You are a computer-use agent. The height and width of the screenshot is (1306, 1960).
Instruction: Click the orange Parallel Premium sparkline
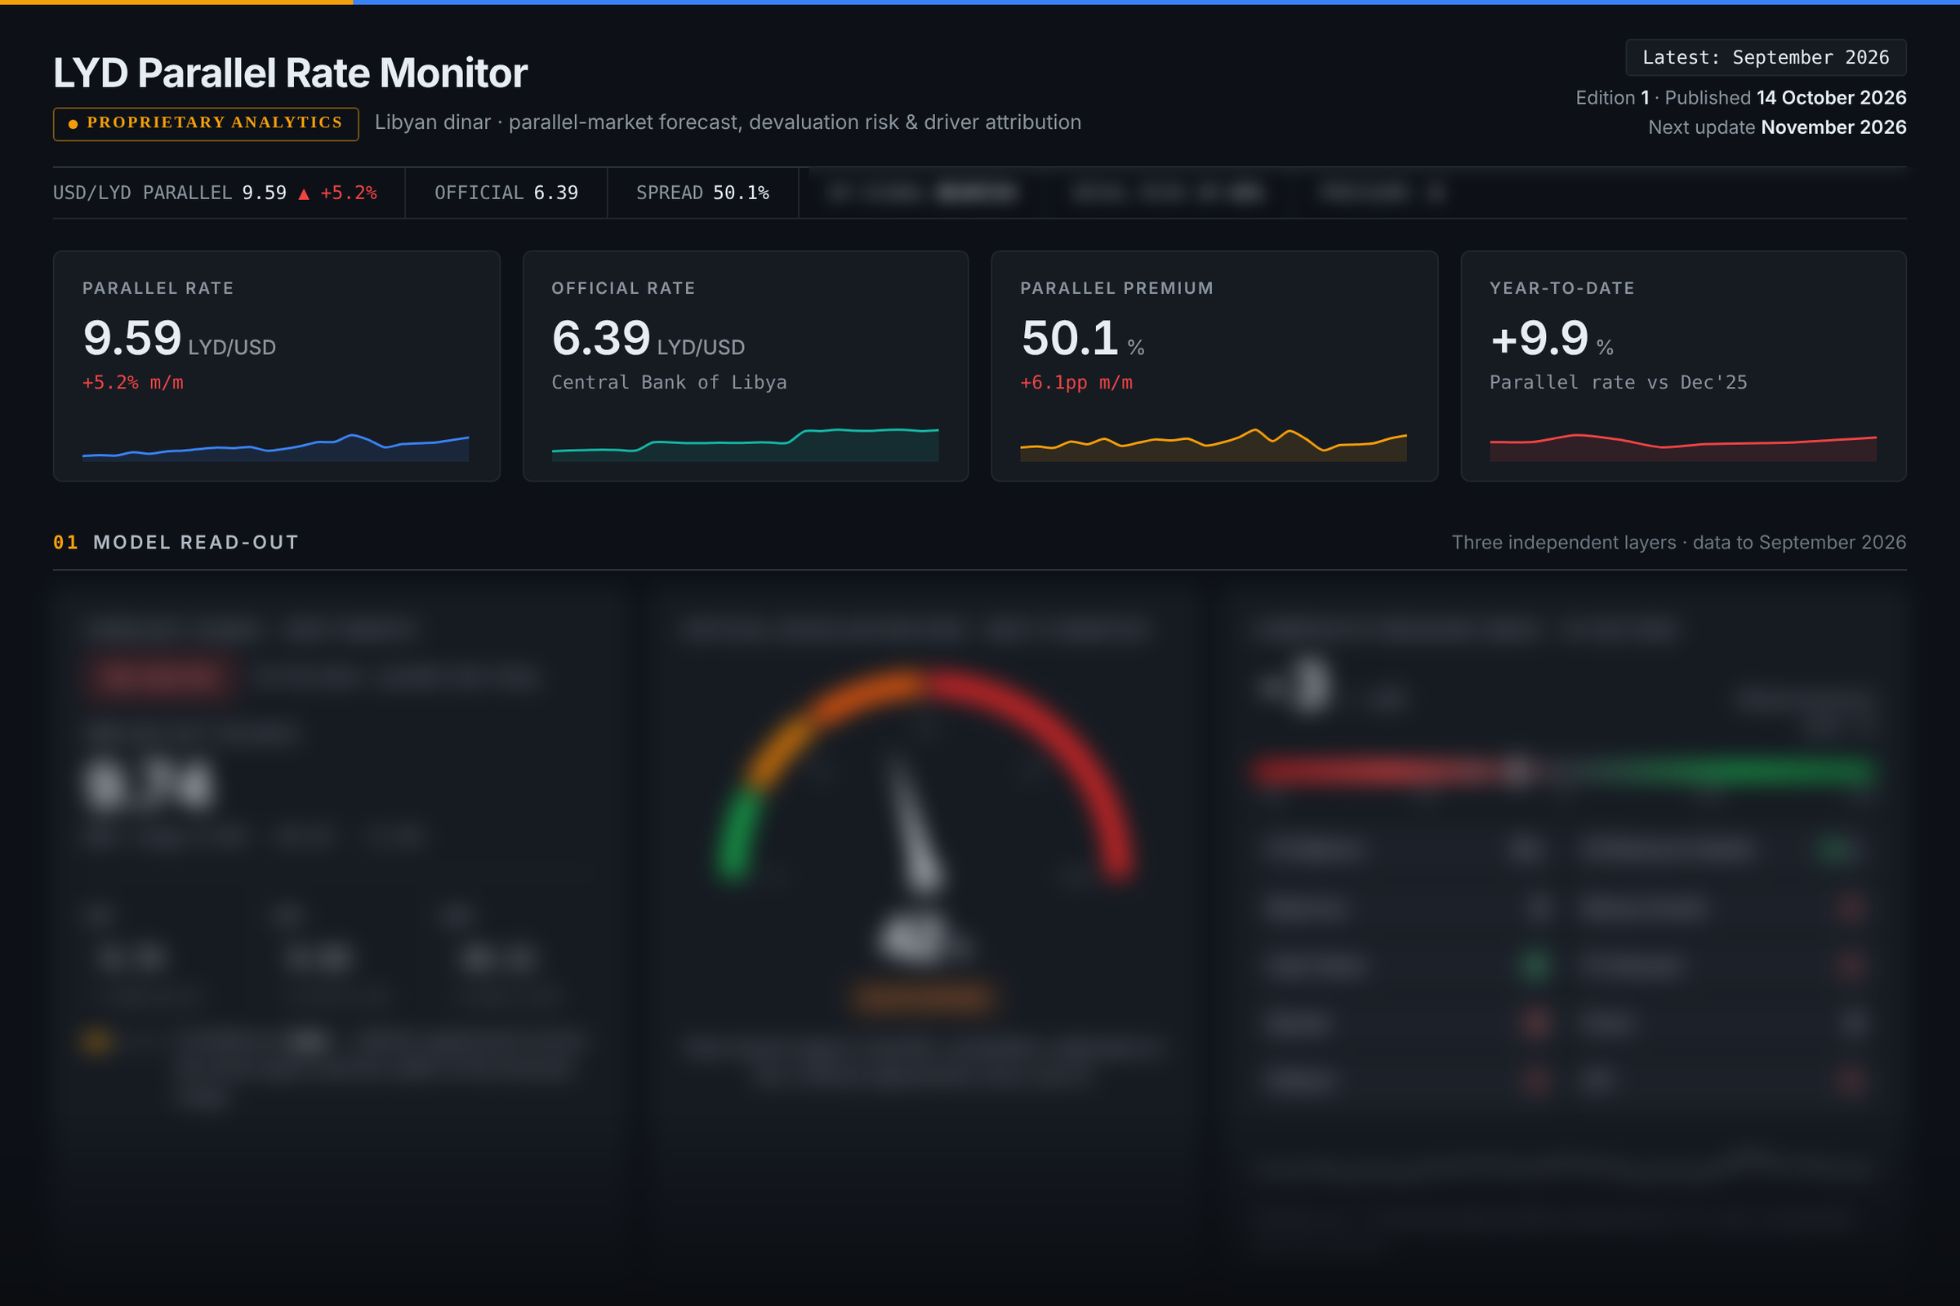point(1214,445)
